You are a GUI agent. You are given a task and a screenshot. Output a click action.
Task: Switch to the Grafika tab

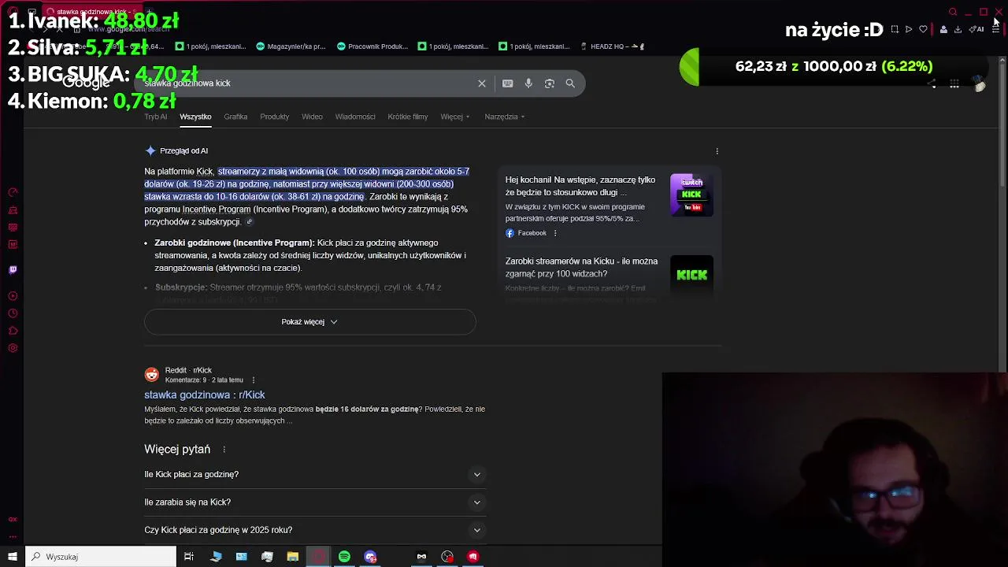pyautogui.click(x=235, y=117)
